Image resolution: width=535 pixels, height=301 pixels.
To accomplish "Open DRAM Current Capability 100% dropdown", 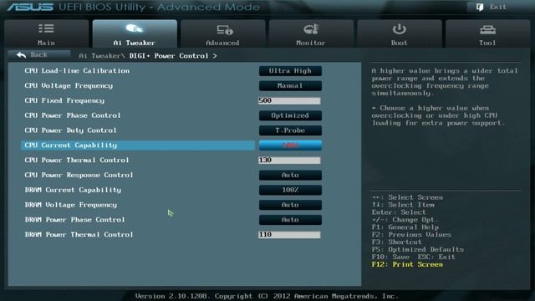I will (290, 190).
